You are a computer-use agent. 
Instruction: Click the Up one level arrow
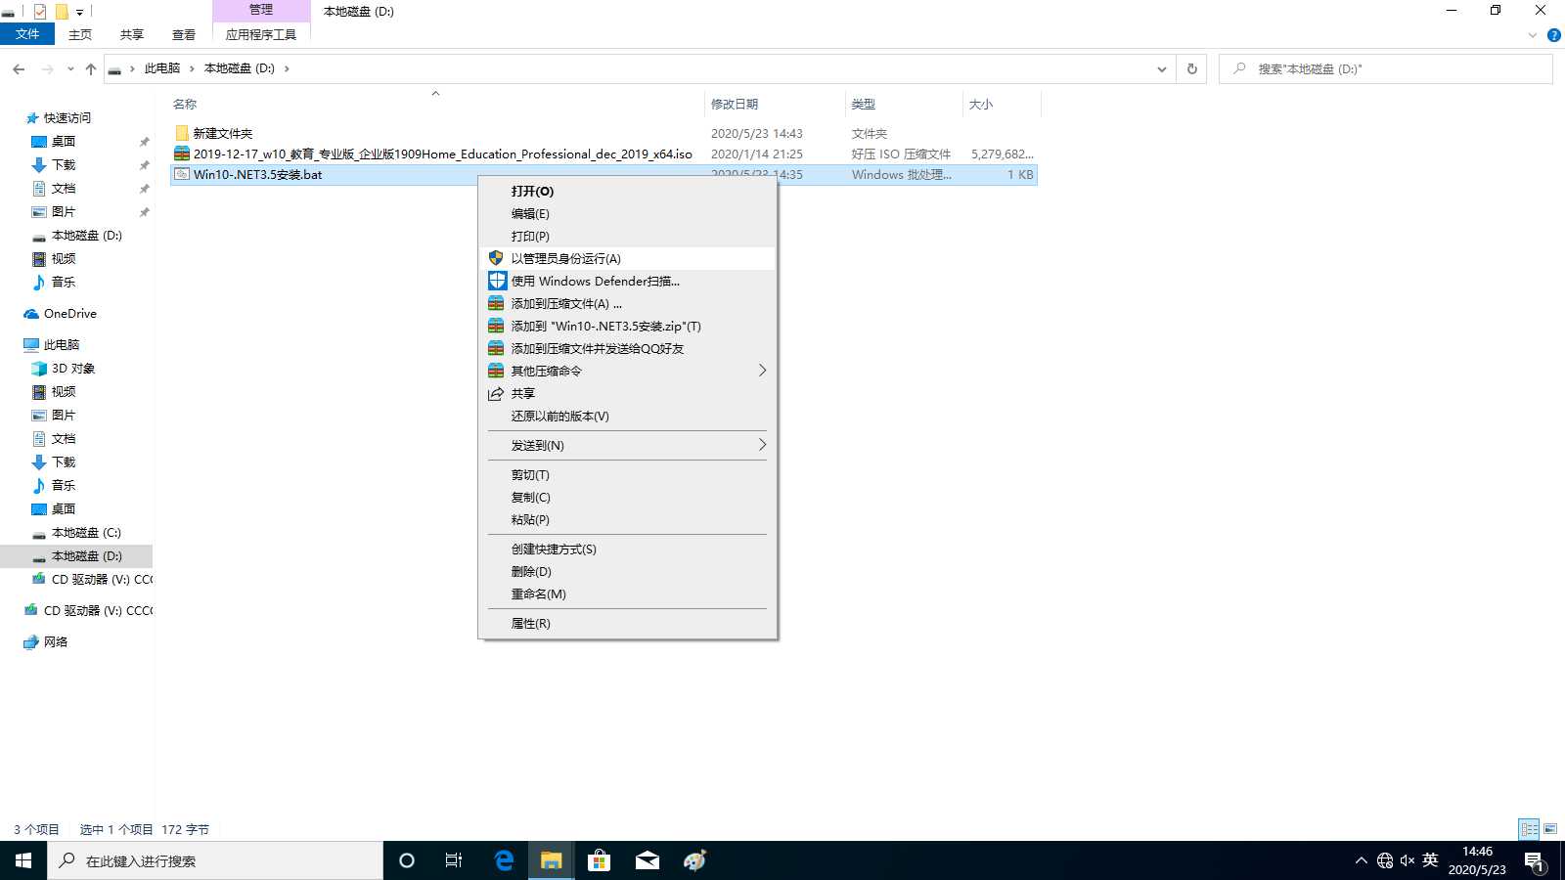point(91,68)
